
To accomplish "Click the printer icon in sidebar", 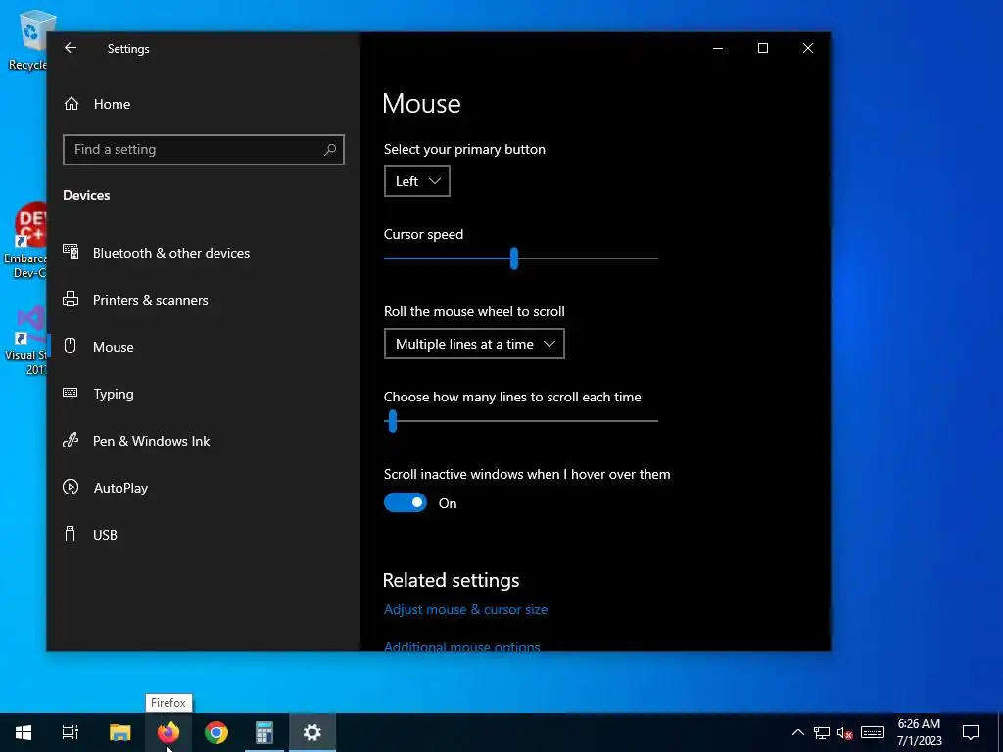I will pos(71,299).
